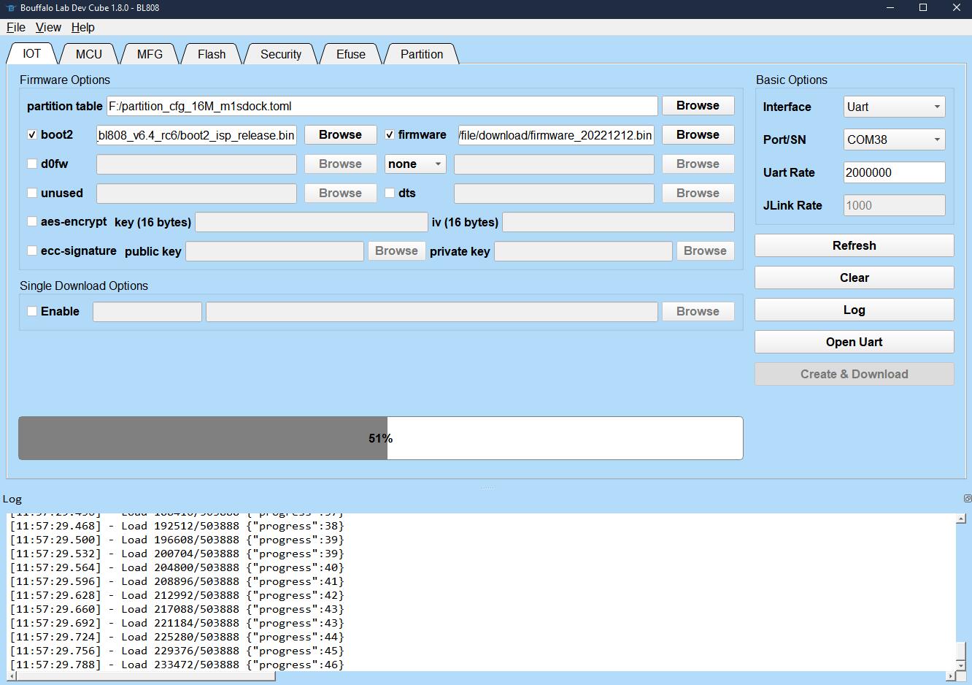The image size is (972, 685).
Task: Open the Port/SN COM38 dropdown
Action: coord(894,139)
